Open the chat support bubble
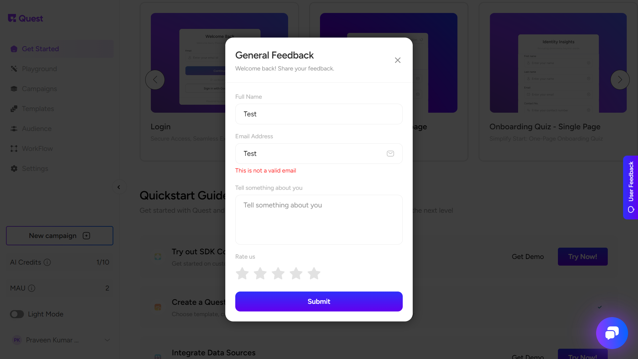This screenshot has height=359, width=638. (x=612, y=333)
